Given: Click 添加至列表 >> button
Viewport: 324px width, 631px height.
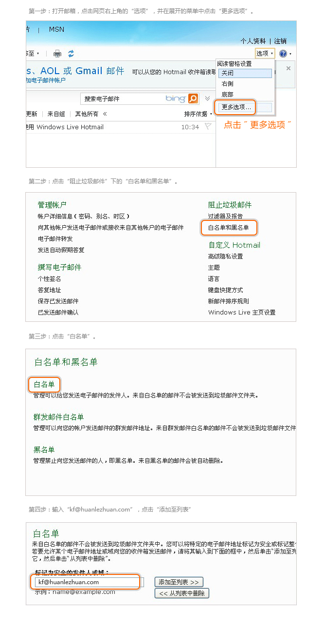Looking at the screenshot, I should [x=179, y=582].
